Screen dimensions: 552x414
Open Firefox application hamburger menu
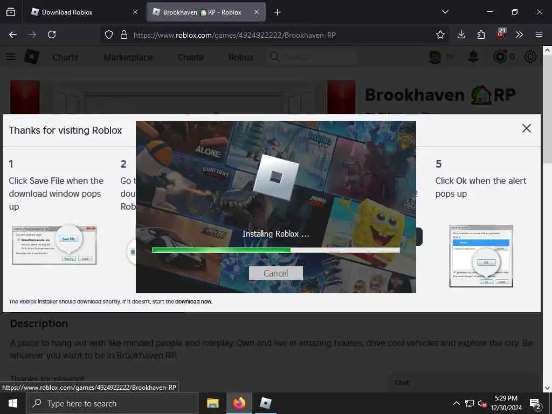[x=539, y=34]
